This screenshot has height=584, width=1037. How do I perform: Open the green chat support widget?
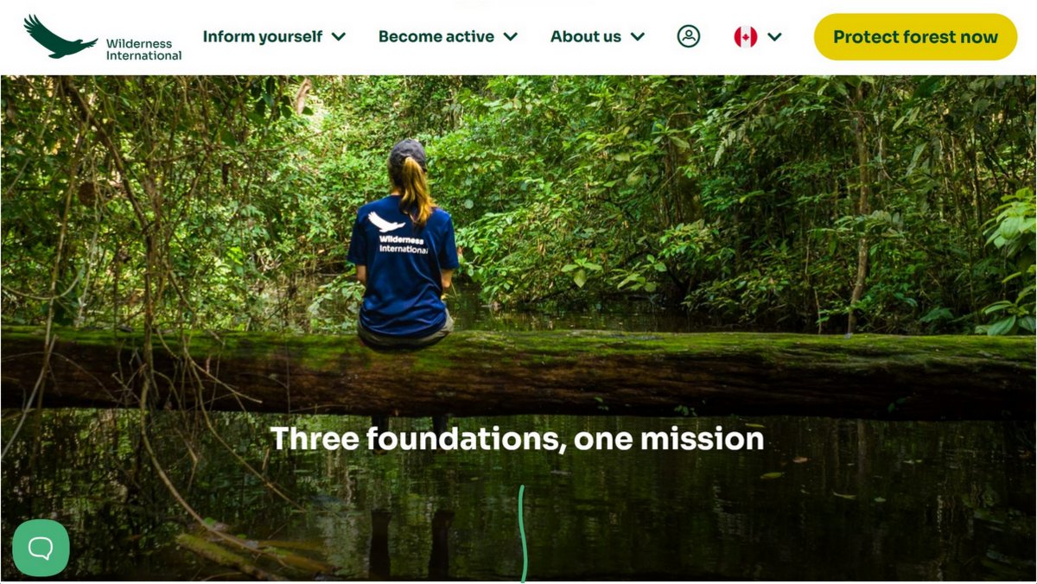41,548
